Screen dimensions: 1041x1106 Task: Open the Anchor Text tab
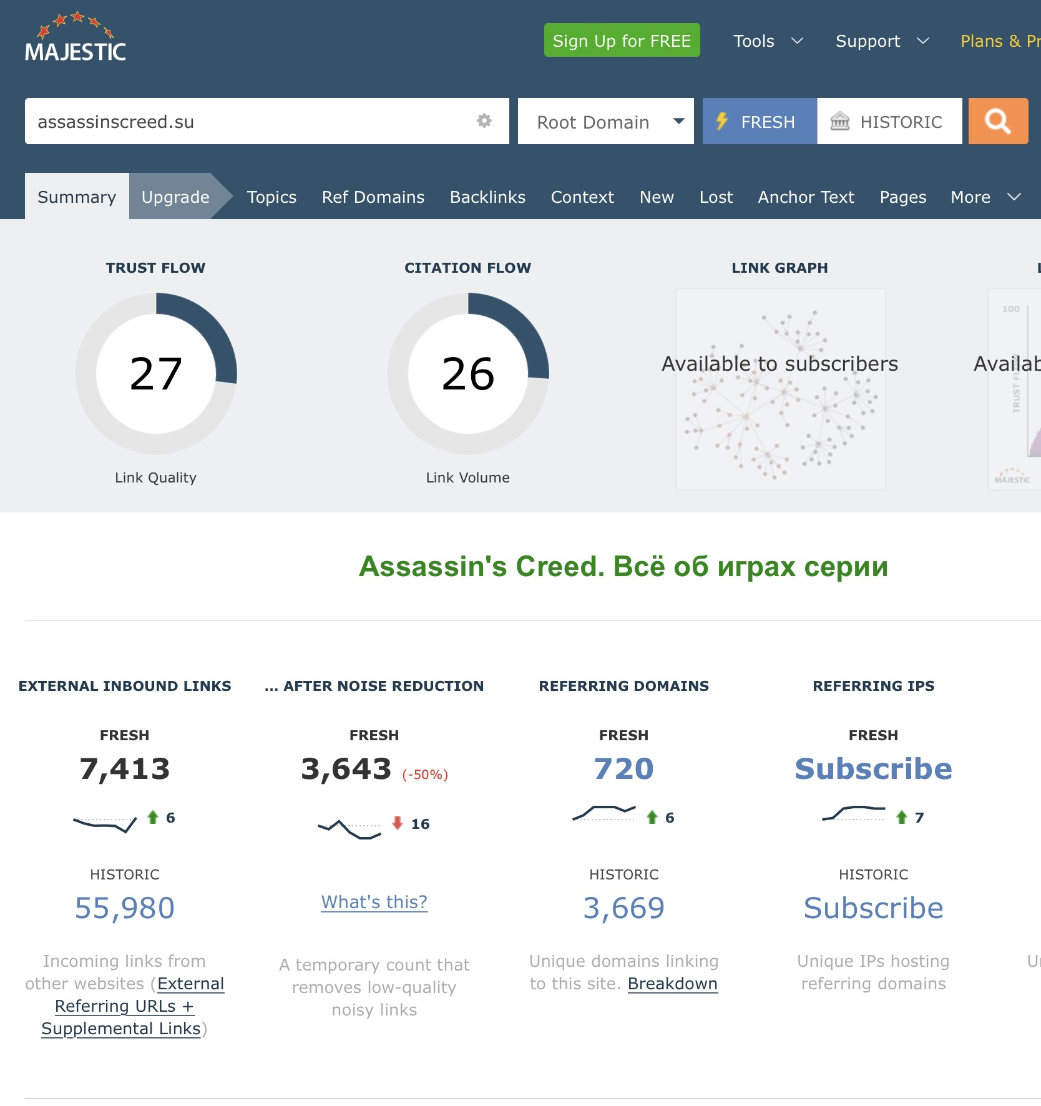tap(806, 197)
